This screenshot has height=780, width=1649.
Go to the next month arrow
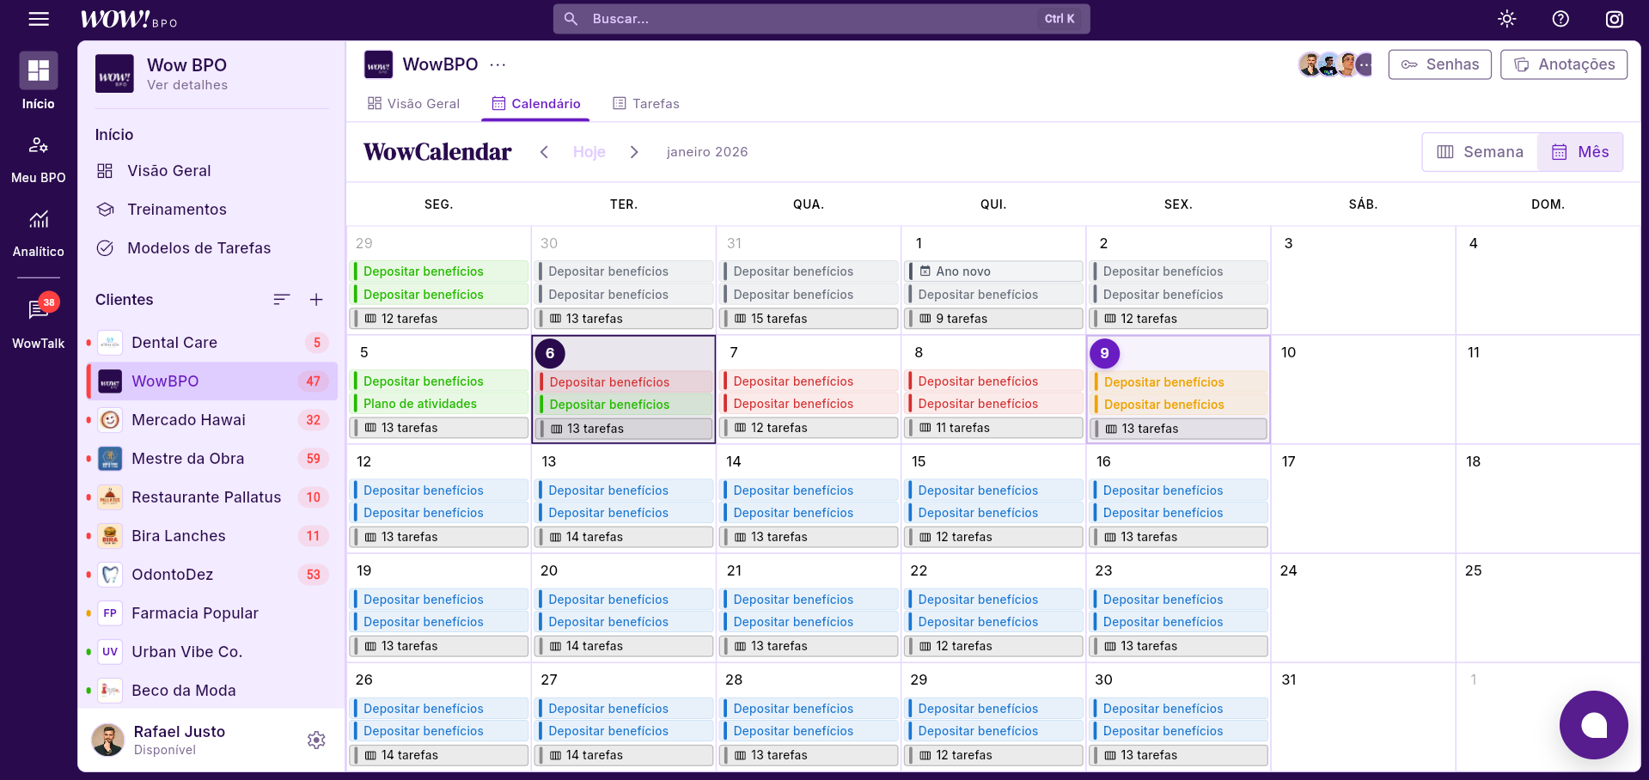click(634, 152)
